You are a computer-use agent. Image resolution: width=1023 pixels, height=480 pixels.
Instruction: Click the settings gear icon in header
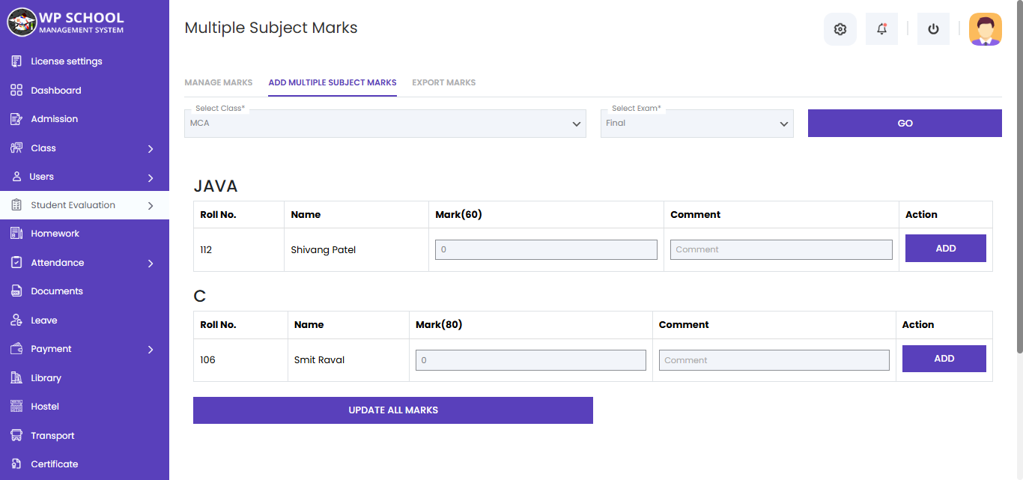(840, 29)
